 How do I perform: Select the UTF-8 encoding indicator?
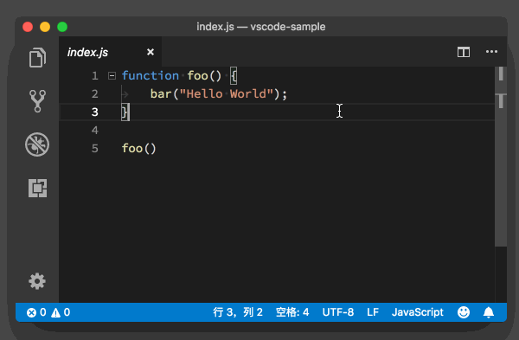338,312
